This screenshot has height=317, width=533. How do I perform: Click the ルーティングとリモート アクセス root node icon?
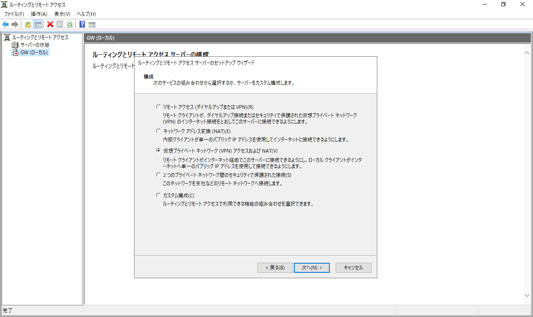click(7, 38)
